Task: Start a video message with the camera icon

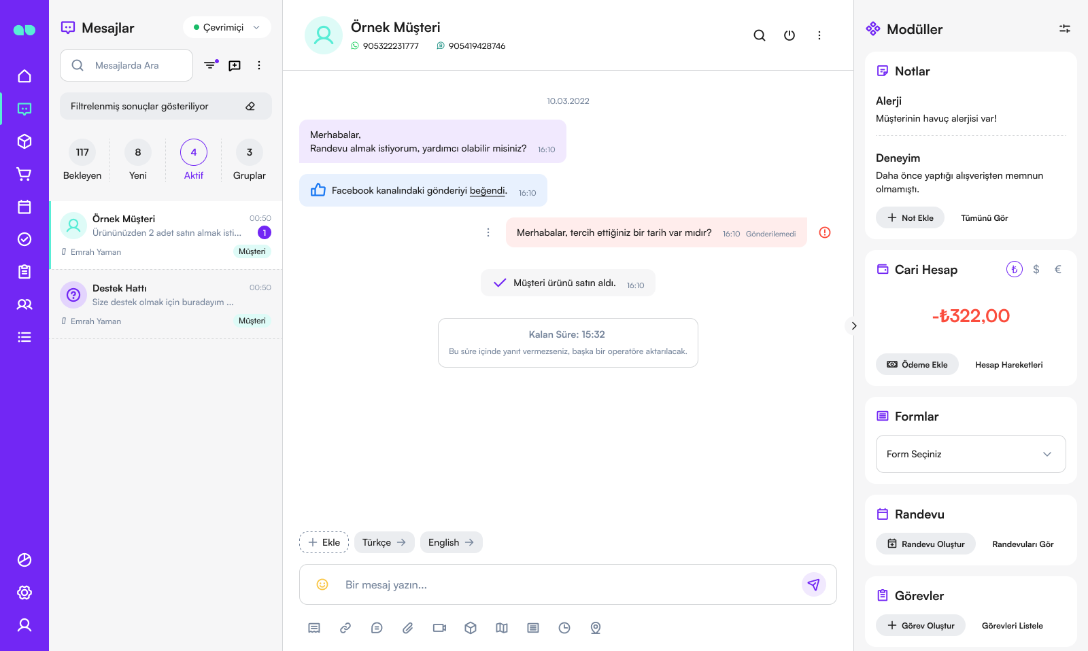Action: click(439, 628)
